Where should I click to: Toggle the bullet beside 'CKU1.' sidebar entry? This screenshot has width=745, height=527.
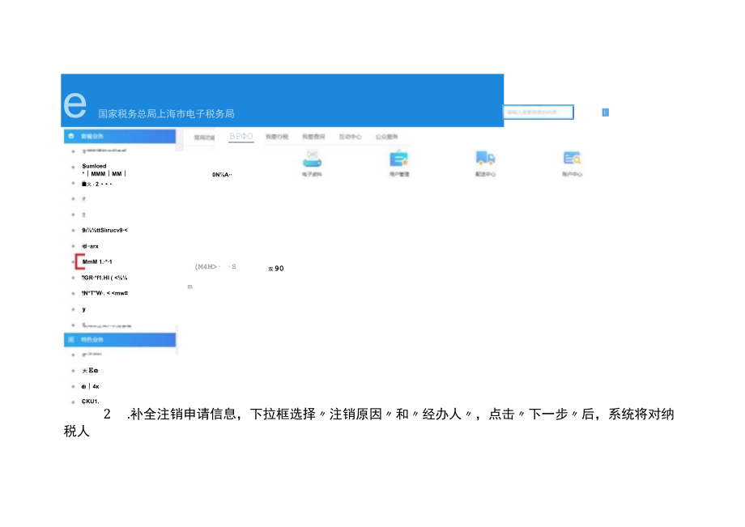[x=73, y=401]
